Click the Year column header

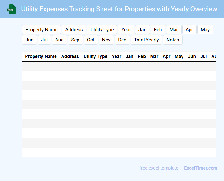[x=116, y=56]
